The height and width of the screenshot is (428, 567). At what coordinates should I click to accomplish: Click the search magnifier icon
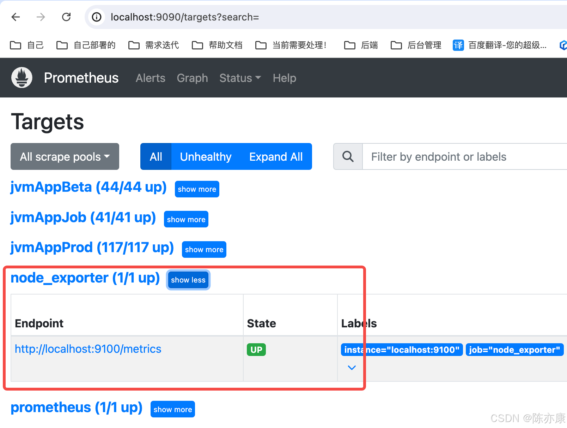click(x=348, y=156)
